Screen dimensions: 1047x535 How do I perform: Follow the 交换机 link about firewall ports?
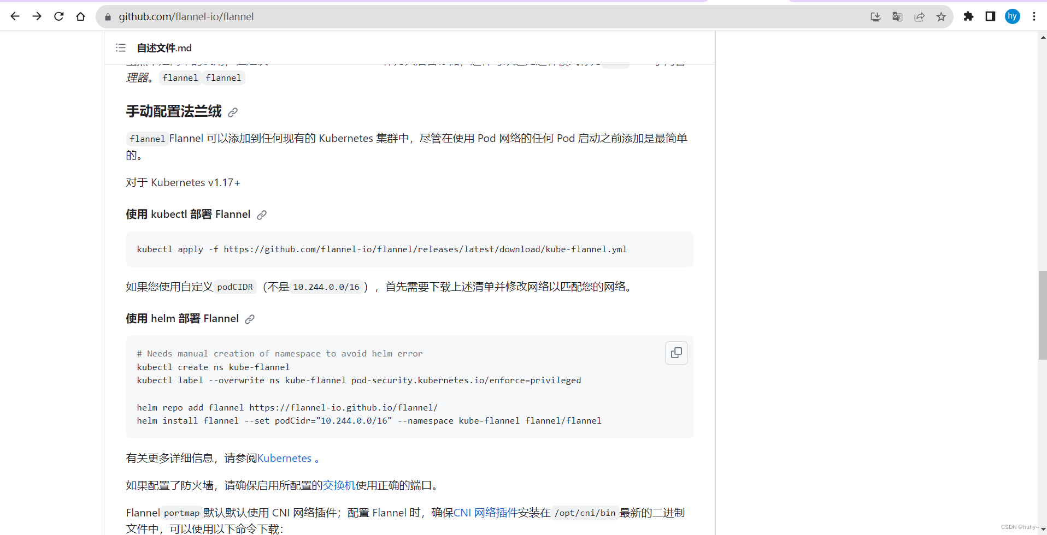[338, 485]
